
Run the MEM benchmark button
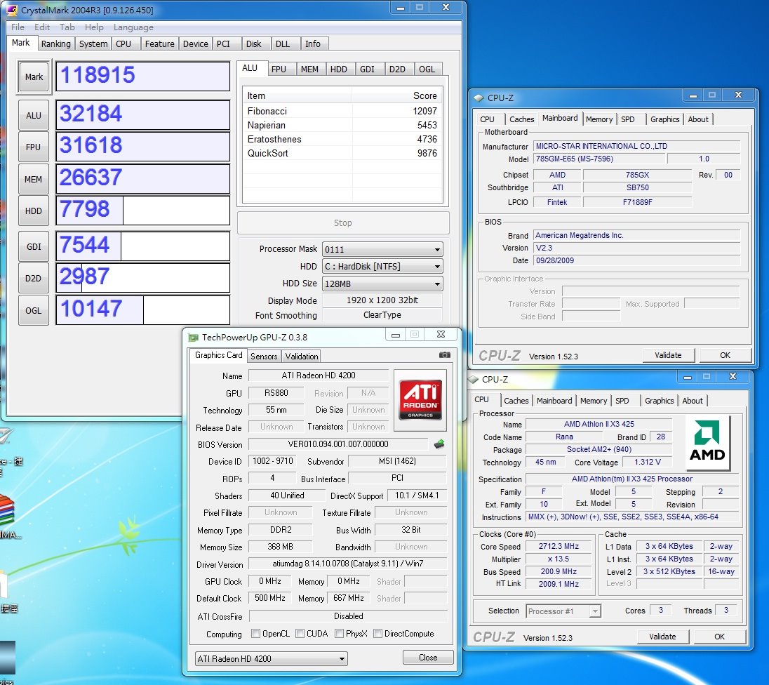tap(34, 179)
